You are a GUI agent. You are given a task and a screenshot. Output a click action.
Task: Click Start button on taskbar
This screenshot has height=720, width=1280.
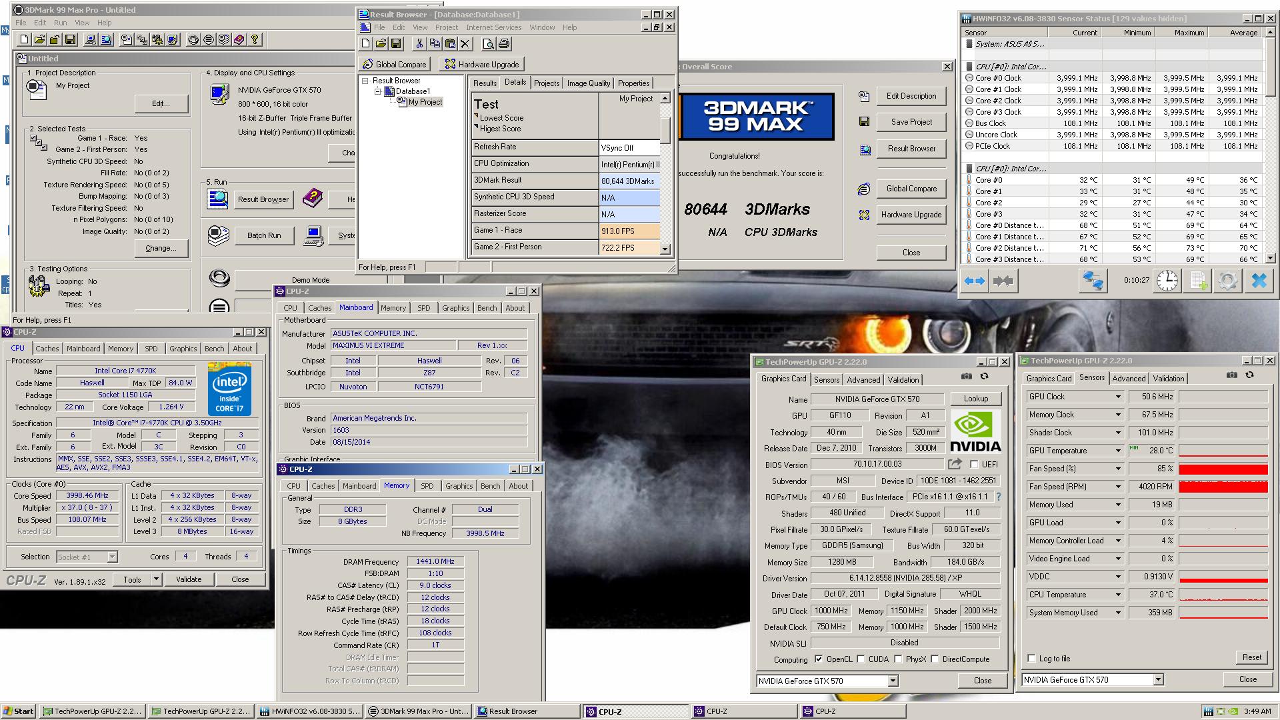coord(19,711)
